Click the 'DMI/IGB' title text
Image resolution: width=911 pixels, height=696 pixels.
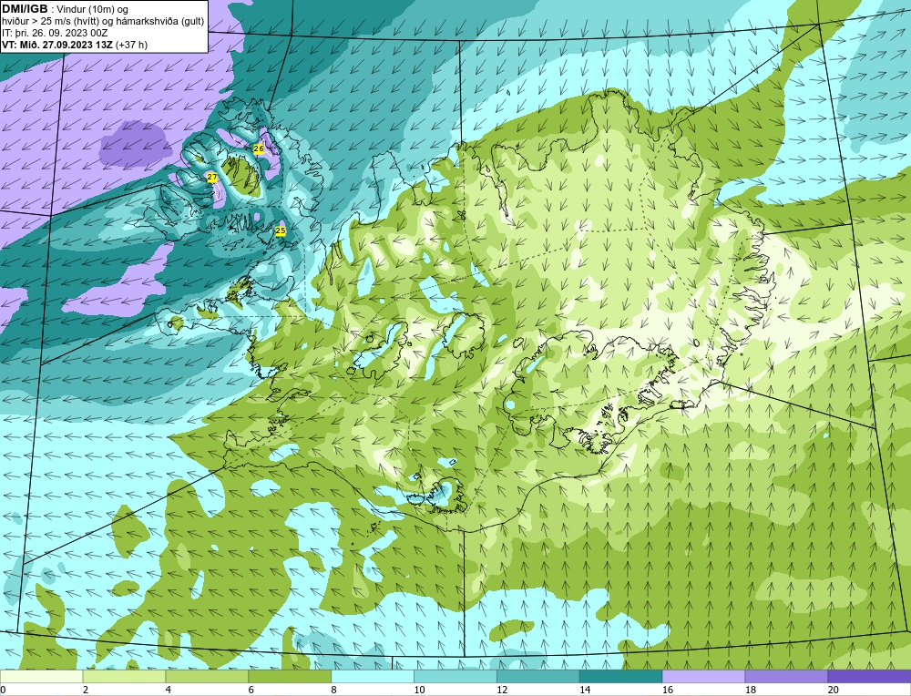pos(25,9)
